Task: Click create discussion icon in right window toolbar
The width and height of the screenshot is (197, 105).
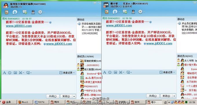Action: (x=125, y=12)
